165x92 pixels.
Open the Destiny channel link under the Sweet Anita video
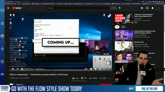coord(136,18)
